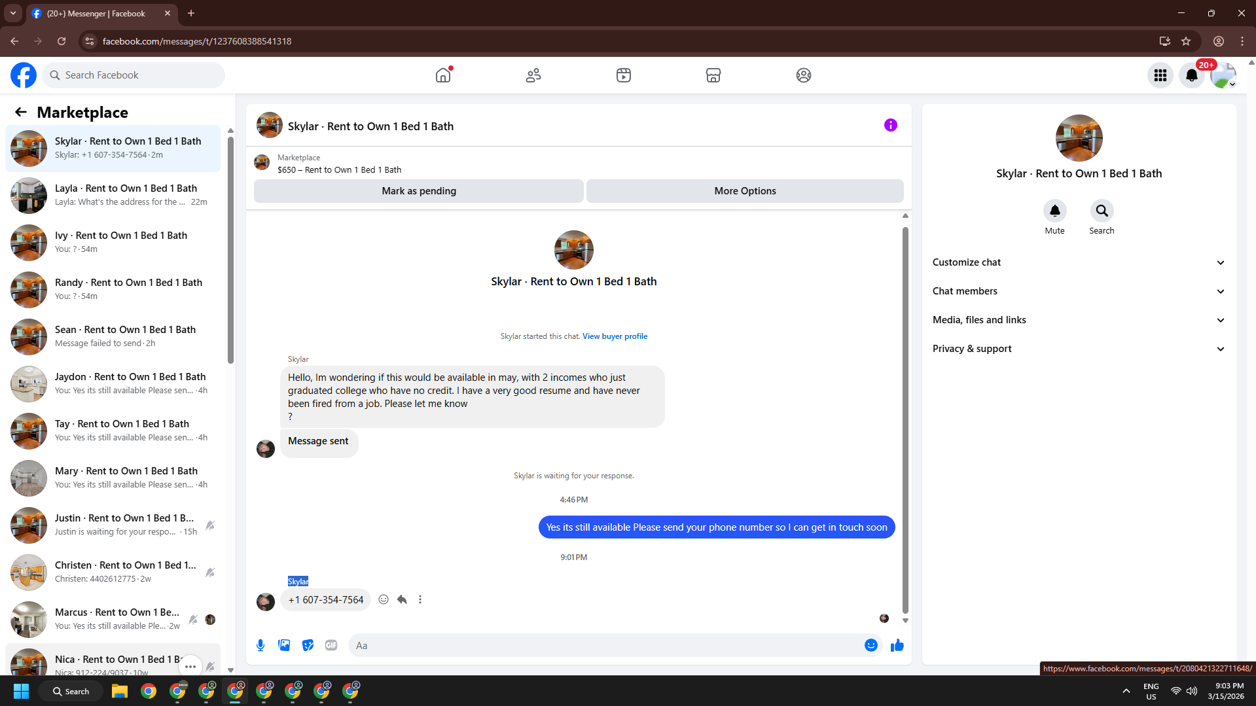Open the Christen Rent to Own conversation
1256x706 pixels.
113,572
